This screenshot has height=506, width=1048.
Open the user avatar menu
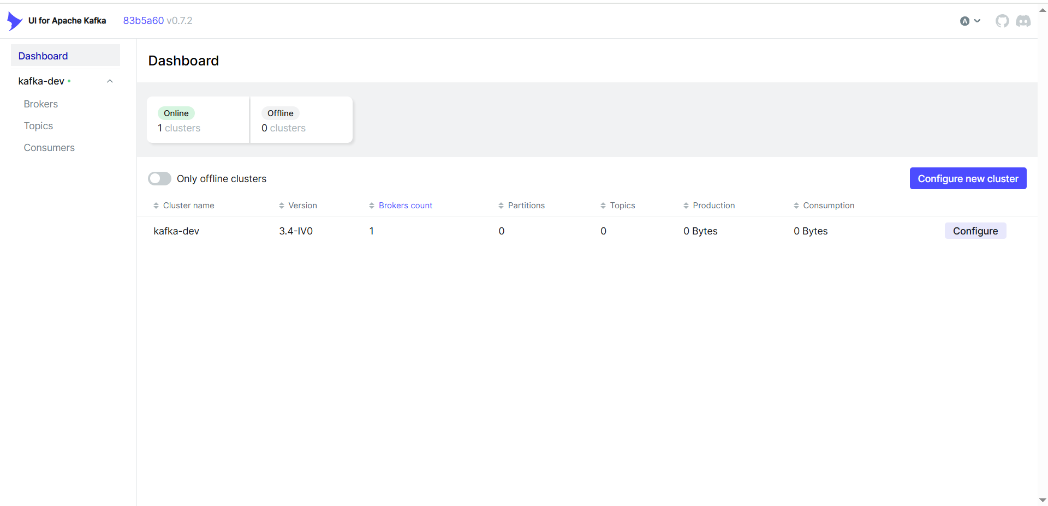pyautogui.click(x=970, y=21)
